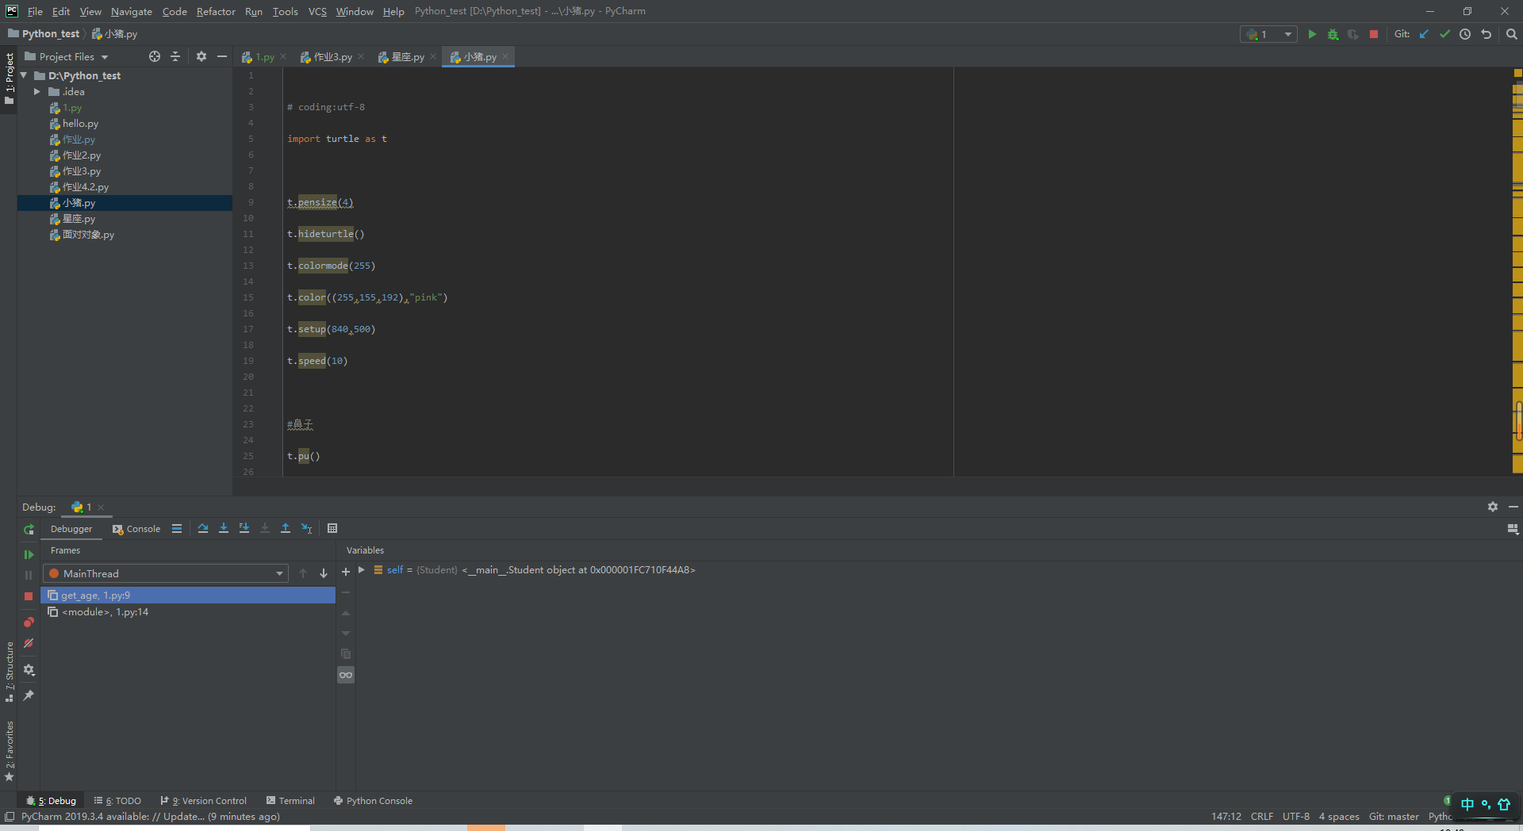Click UTF-8 encoding in the status bar
Image resolution: width=1523 pixels, height=831 pixels.
[x=1296, y=817]
